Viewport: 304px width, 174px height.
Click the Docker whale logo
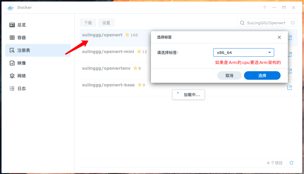click(x=11, y=8)
